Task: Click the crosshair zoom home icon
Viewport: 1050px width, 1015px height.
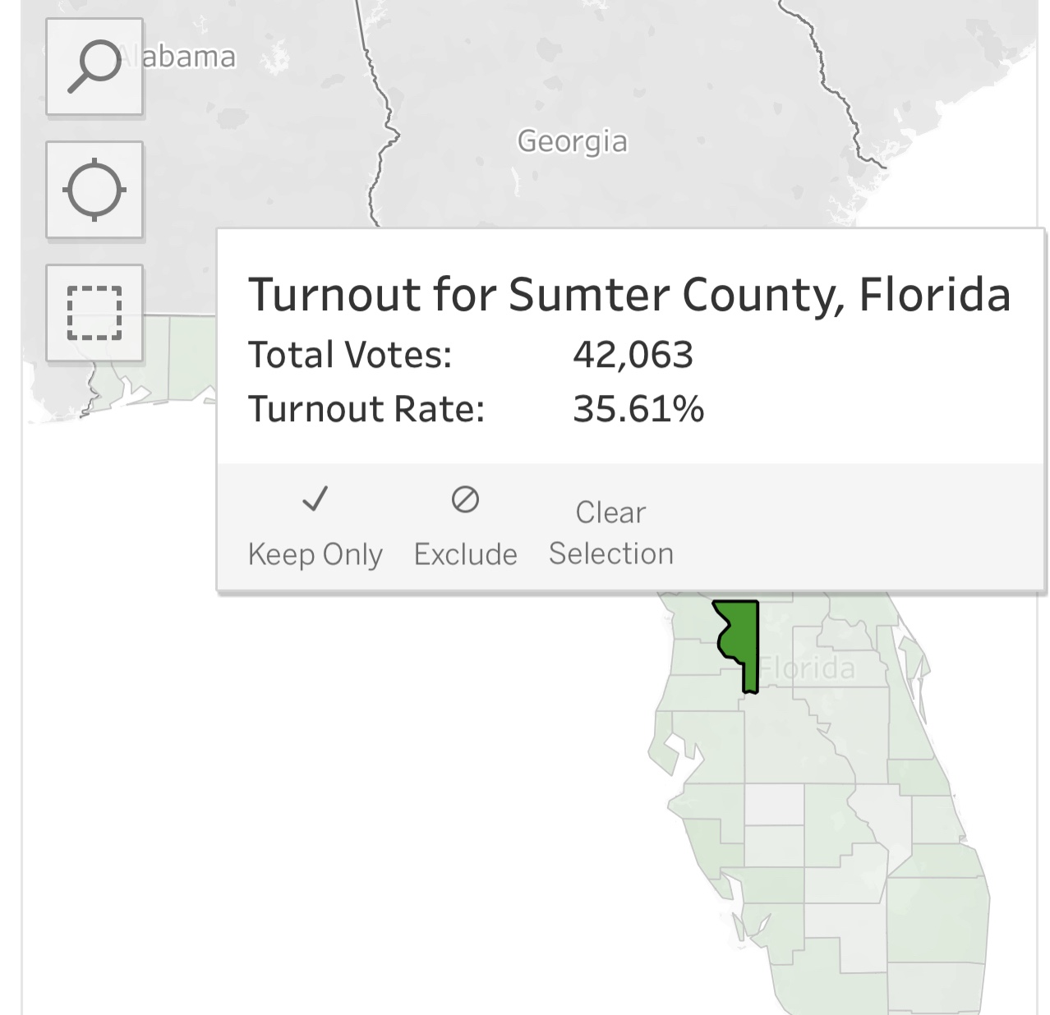Action: click(x=94, y=190)
